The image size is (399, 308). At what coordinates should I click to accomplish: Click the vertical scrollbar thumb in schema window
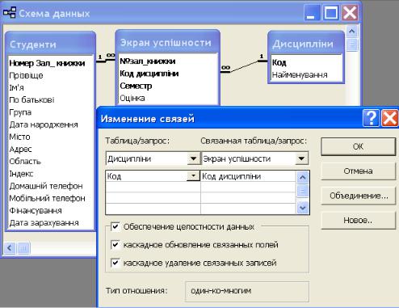tap(351, 44)
